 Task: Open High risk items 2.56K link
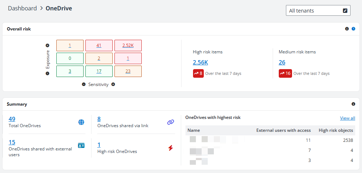201,62
